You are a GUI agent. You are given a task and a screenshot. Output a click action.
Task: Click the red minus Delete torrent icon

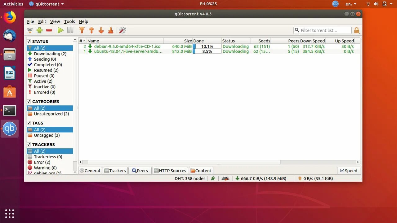click(x=49, y=30)
